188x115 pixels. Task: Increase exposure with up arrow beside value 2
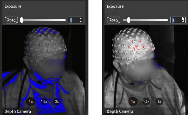(183, 18)
